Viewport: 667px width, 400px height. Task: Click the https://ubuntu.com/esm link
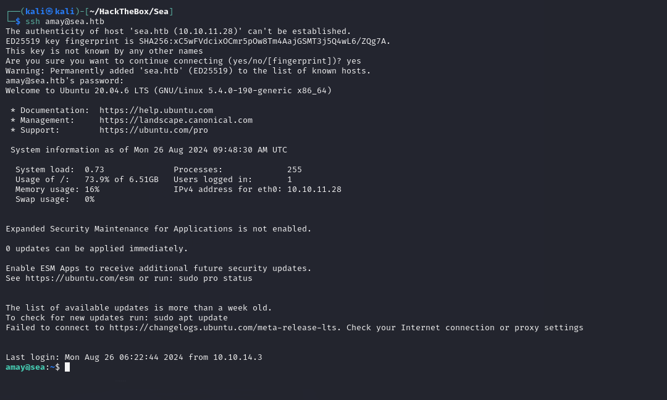(x=80, y=278)
